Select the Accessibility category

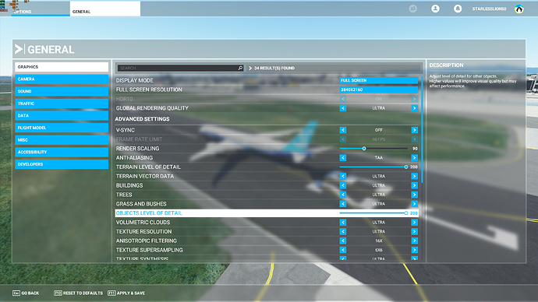tap(62, 152)
